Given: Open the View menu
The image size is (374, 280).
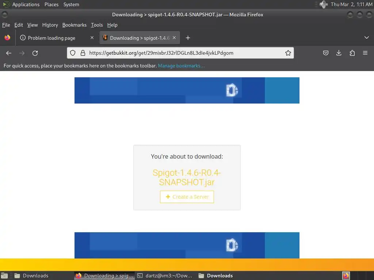Looking at the screenshot, I should coord(33,25).
